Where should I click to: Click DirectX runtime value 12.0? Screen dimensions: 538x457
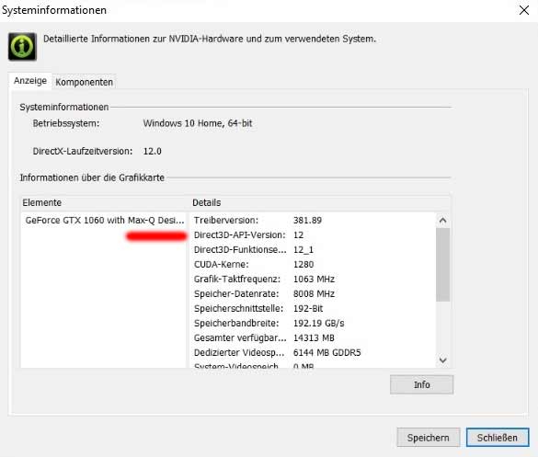[153, 152]
